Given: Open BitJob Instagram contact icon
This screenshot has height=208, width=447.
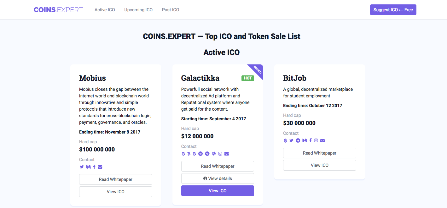Looking at the screenshot, I should click(x=316, y=140).
